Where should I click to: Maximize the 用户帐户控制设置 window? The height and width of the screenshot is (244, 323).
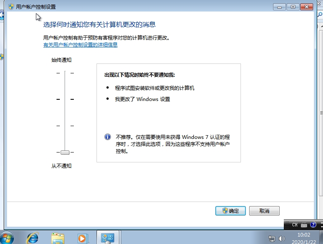click(293, 7)
